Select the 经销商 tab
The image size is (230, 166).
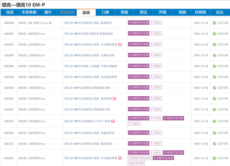pos(201,12)
